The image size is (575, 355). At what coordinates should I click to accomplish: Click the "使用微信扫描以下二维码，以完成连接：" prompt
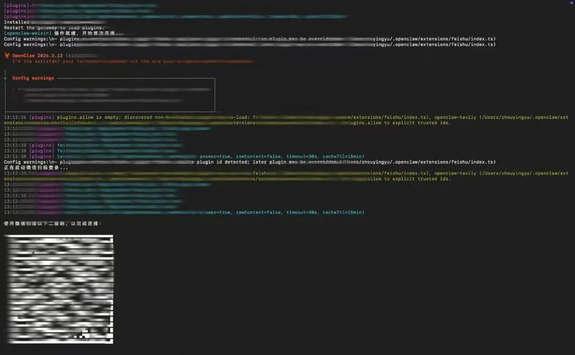[53, 223]
